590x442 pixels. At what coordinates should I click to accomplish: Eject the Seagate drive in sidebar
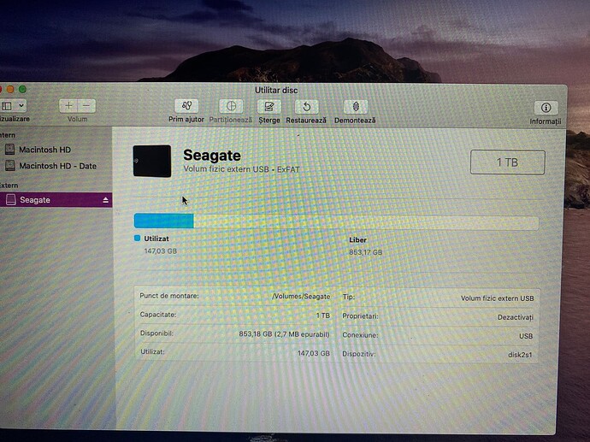tap(106, 200)
